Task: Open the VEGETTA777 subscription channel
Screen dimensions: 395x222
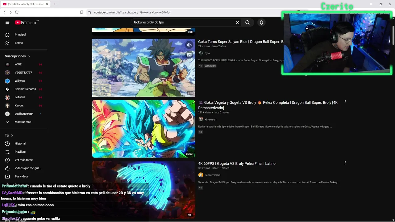Action: (24, 73)
